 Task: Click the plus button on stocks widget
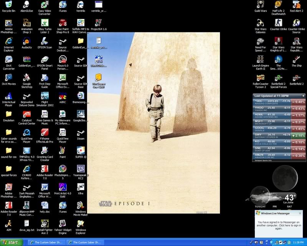(303, 96)
